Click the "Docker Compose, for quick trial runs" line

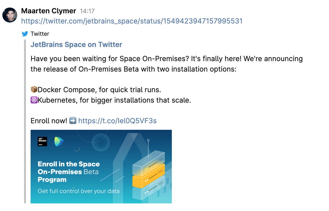(99, 90)
